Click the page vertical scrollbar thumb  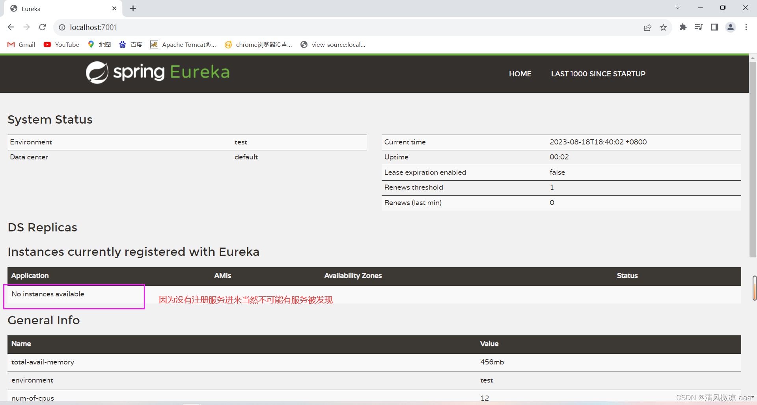(x=753, y=159)
